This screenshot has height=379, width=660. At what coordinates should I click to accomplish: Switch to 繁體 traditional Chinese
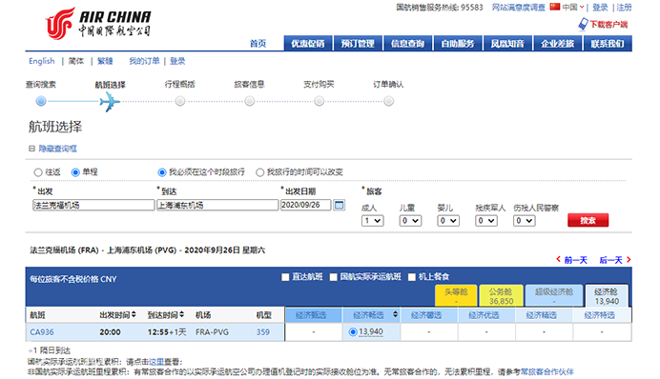click(x=105, y=61)
